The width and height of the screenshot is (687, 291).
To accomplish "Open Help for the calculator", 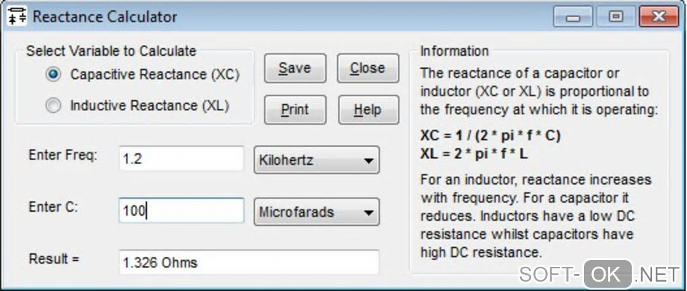I will pos(367,110).
